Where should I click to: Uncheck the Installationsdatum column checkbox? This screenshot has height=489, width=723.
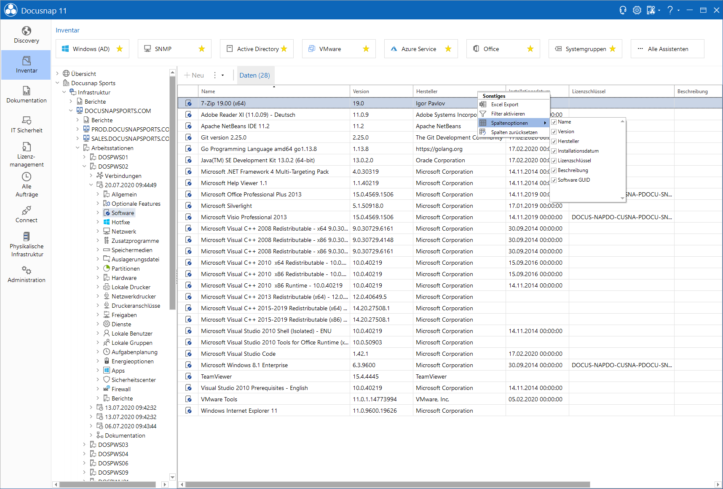(x=554, y=151)
